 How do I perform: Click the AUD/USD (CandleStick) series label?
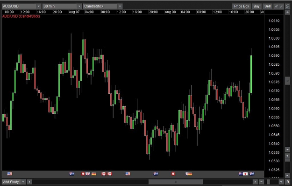click(x=21, y=16)
